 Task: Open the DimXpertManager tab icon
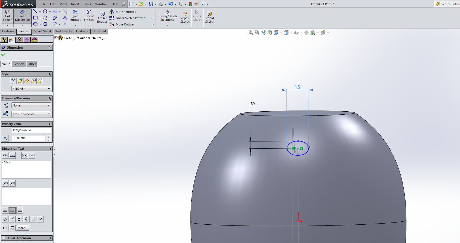(27, 40)
